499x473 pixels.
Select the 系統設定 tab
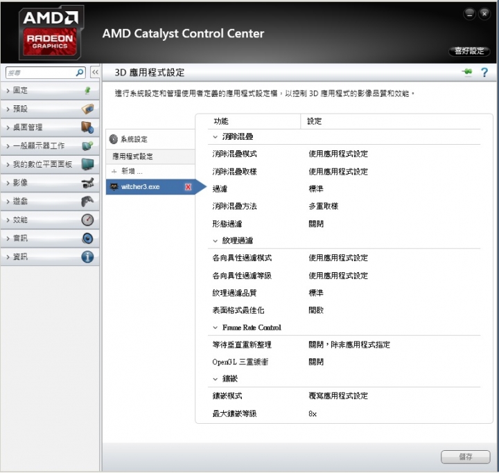150,139
